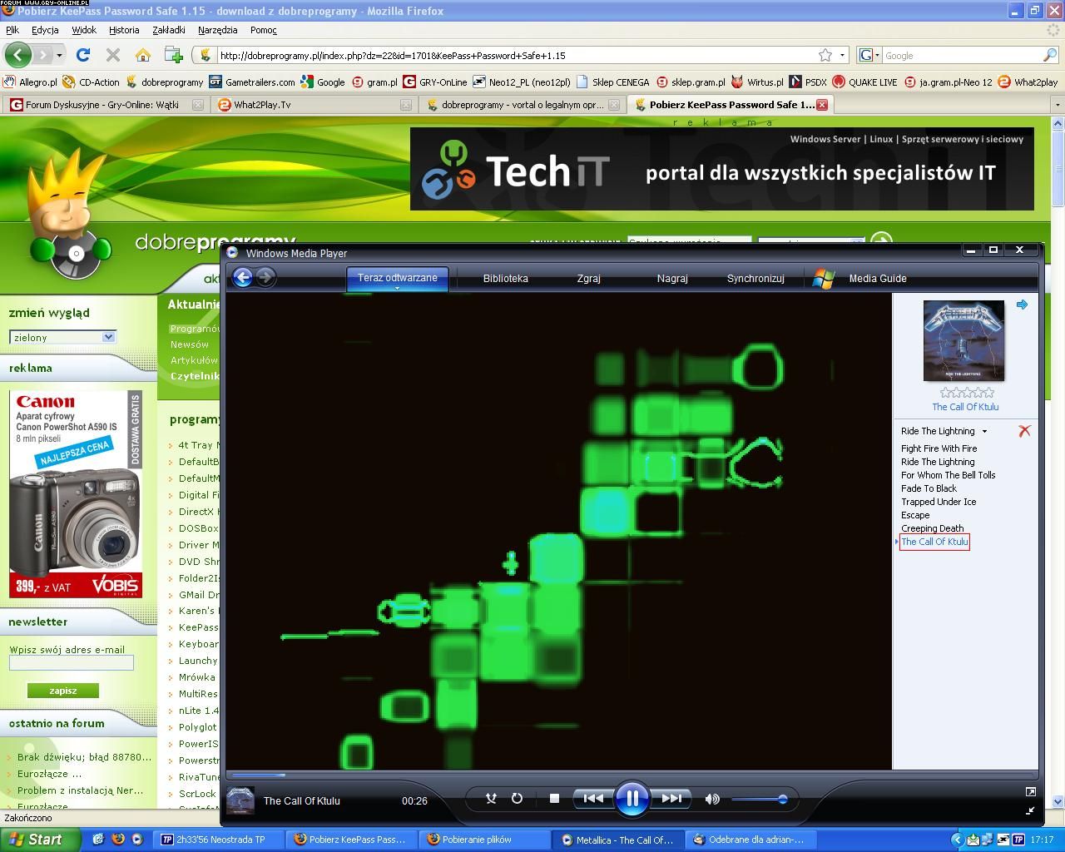
Task: Clear the playlist with the red X
Action: tap(1024, 430)
